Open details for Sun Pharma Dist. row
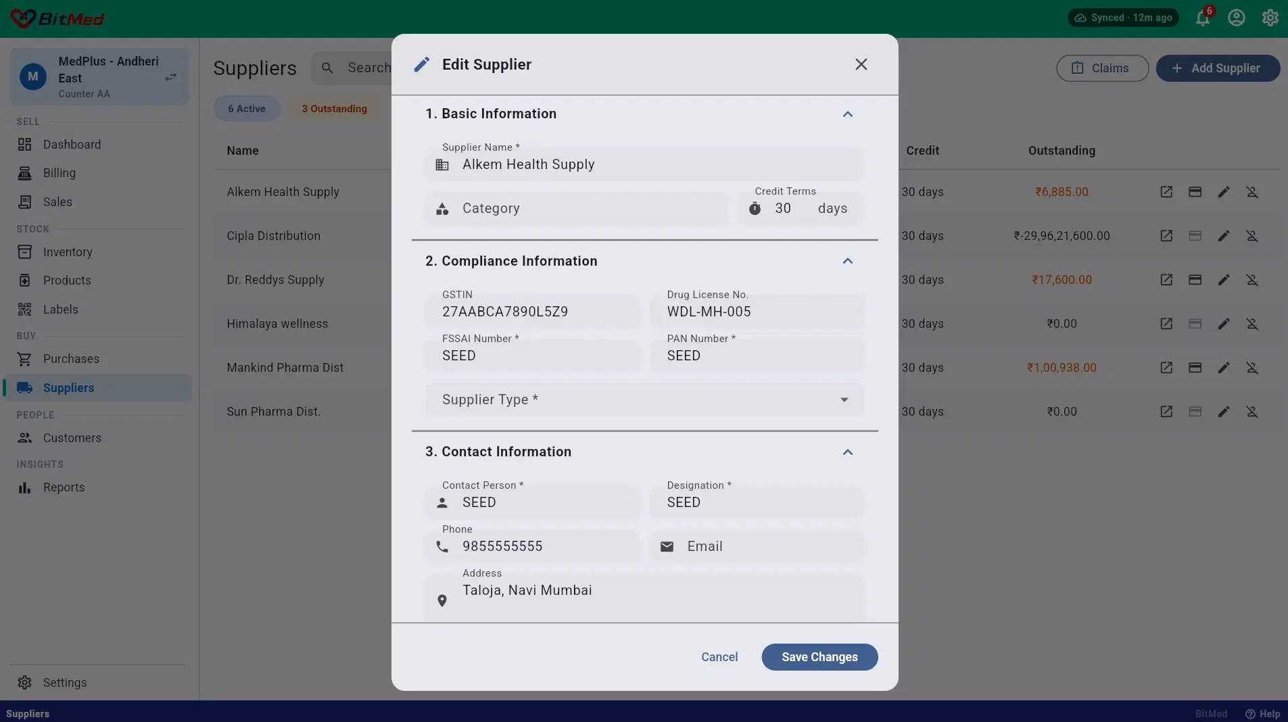The height and width of the screenshot is (722, 1288). coord(1166,412)
